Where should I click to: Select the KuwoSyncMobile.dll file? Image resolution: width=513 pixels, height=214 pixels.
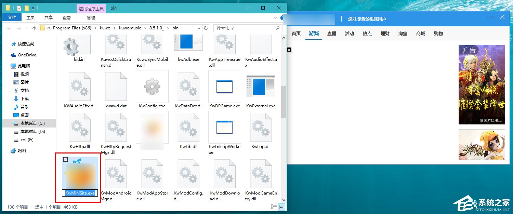152,44
